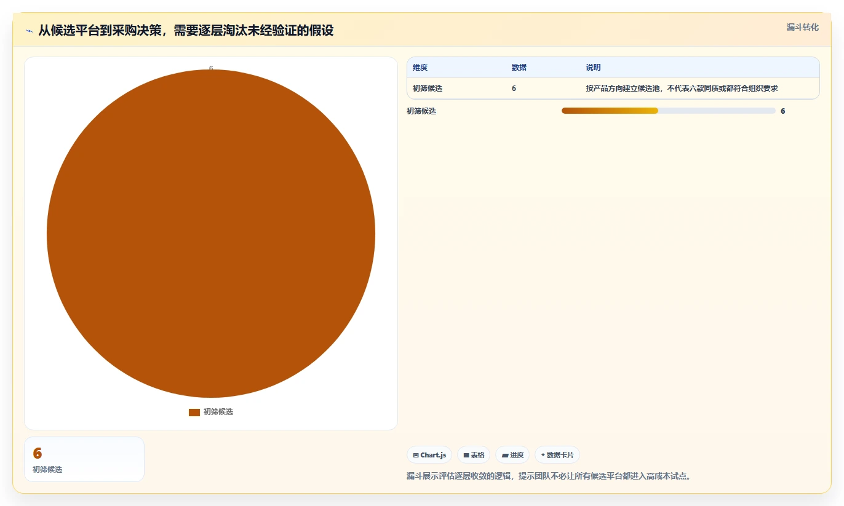Click the 按产品方向建立候选池 description cell
The image size is (844, 506).
pyautogui.click(x=682, y=89)
